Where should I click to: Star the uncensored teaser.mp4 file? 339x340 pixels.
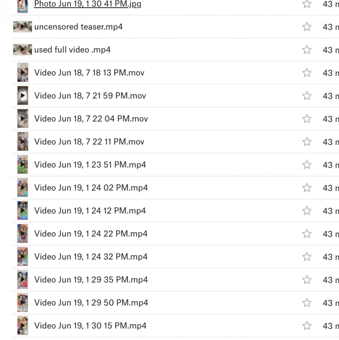click(307, 27)
